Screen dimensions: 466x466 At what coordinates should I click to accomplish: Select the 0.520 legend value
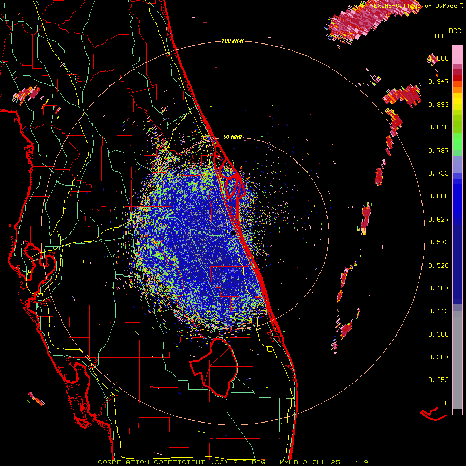[439, 266]
